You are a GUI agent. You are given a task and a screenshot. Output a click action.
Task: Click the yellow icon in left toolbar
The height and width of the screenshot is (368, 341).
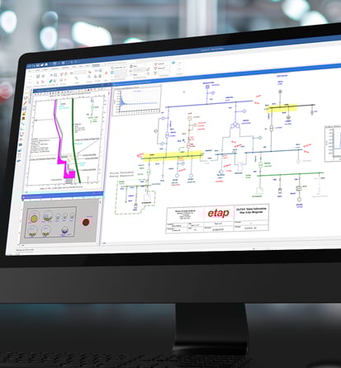tap(24, 115)
